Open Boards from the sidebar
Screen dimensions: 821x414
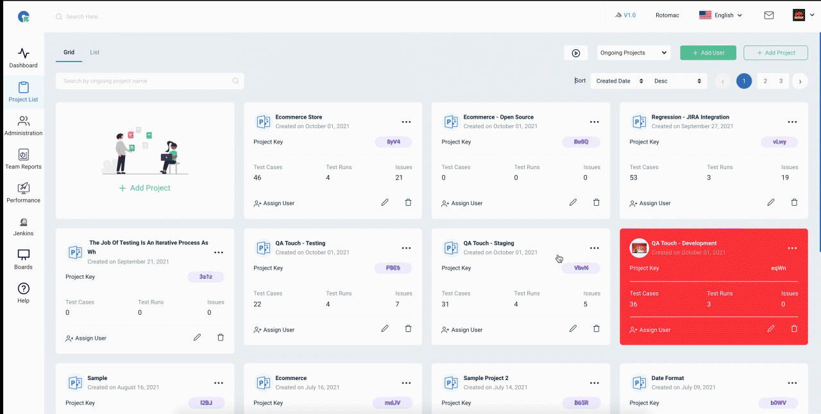tap(23, 260)
